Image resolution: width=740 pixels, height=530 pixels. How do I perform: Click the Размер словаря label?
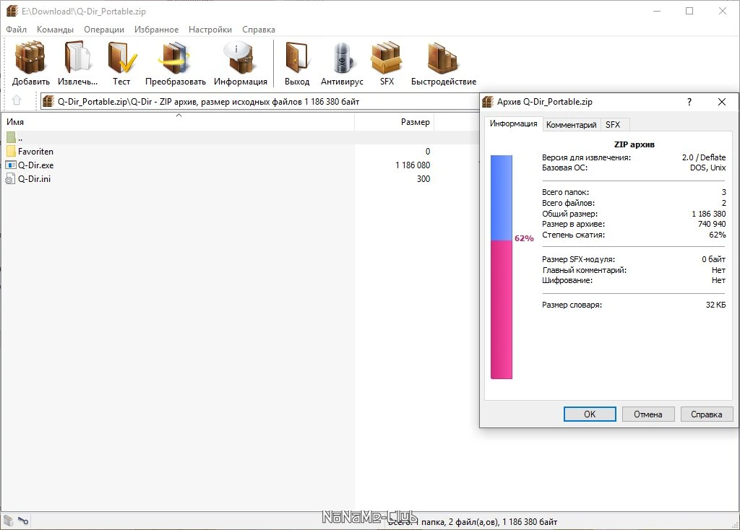coord(572,305)
